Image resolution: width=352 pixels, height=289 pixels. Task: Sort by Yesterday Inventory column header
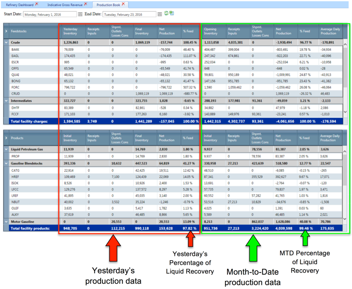[73, 31]
